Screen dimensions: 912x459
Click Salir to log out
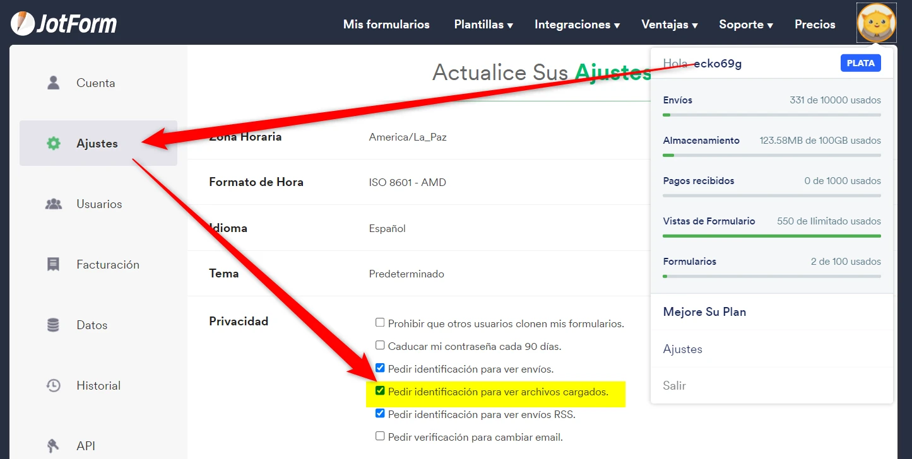click(x=674, y=385)
